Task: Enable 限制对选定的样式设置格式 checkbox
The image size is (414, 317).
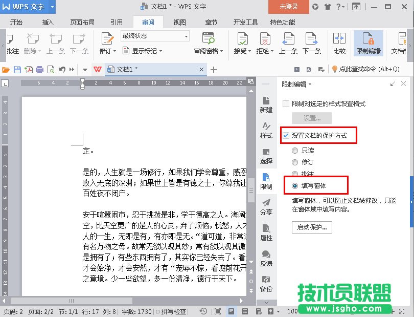Action: (286, 104)
